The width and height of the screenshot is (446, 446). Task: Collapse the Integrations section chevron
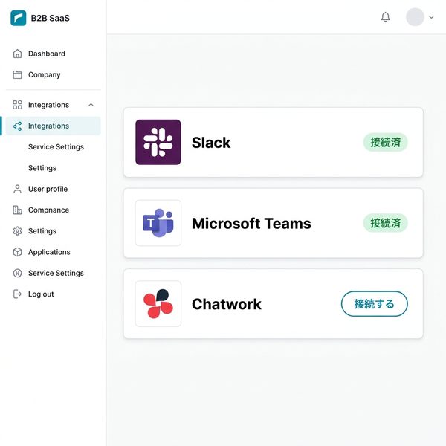pyautogui.click(x=91, y=105)
